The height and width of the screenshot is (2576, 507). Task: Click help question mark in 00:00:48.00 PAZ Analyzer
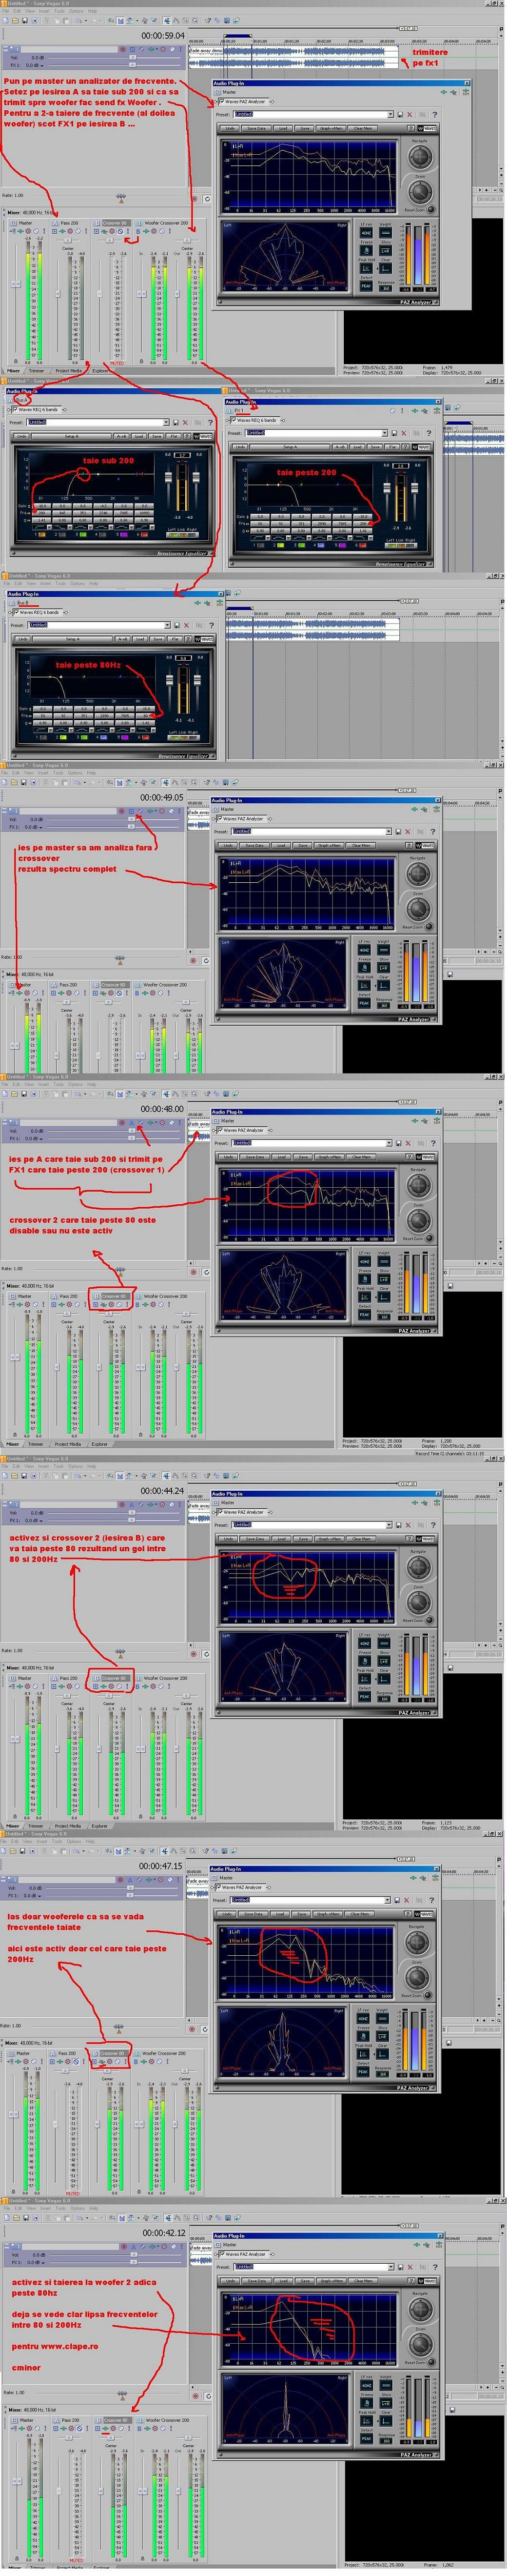click(x=433, y=1143)
